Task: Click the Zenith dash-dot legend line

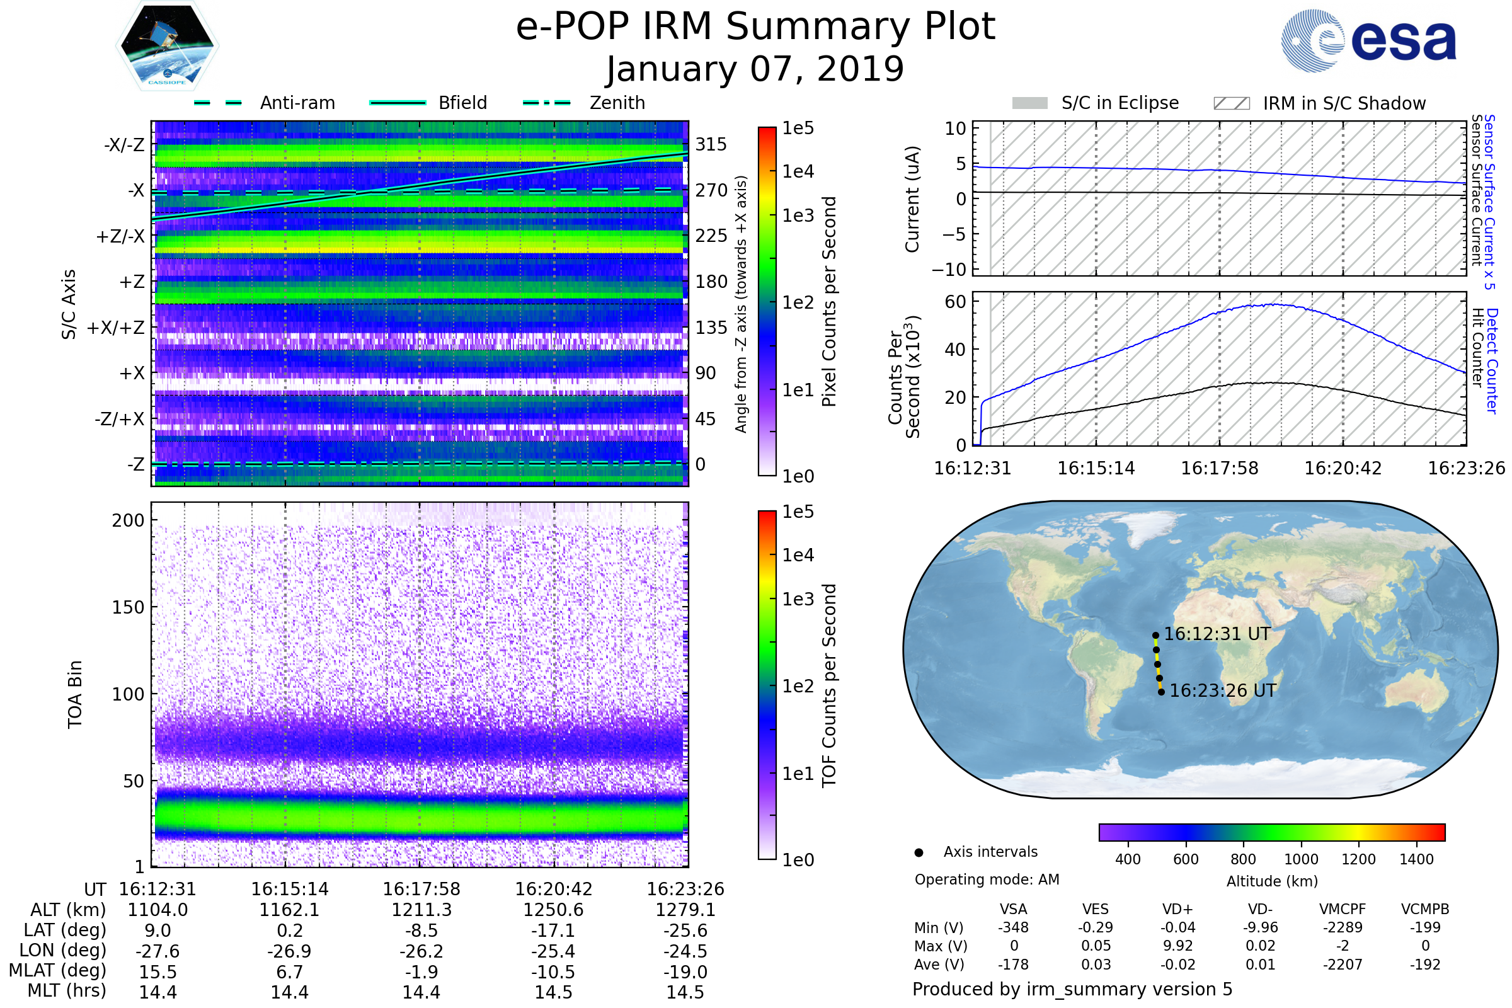Action: [x=546, y=103]
